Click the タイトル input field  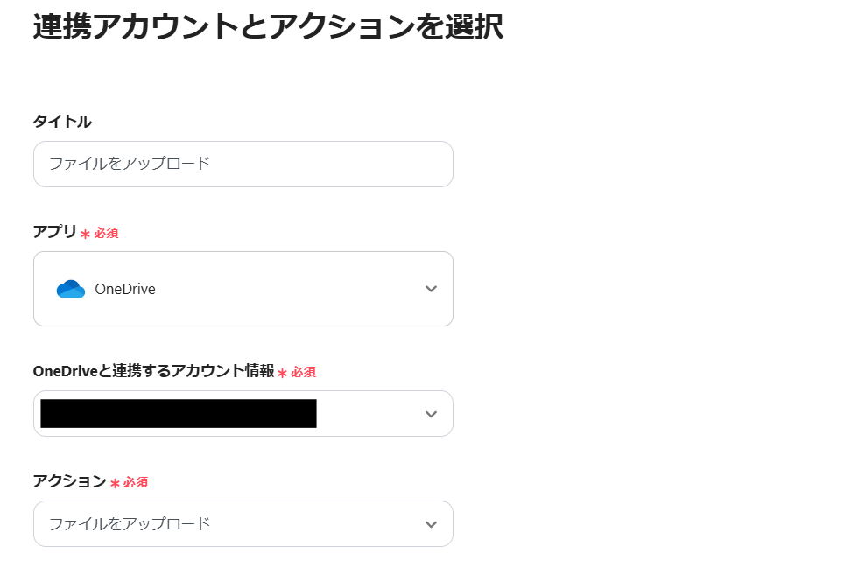(x=243, y=164)
